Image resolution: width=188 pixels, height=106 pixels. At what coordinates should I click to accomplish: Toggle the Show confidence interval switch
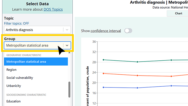pyautogui.click(x=128, y=31)
